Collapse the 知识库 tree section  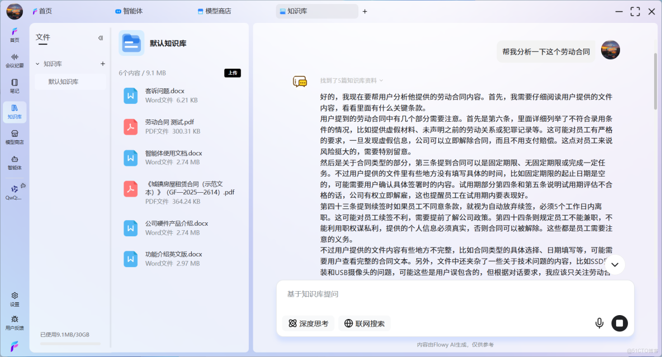click(x=37, y=64)
